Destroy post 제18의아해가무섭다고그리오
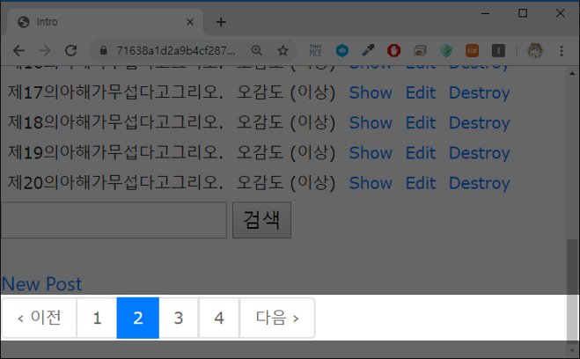 click(480, 123)
